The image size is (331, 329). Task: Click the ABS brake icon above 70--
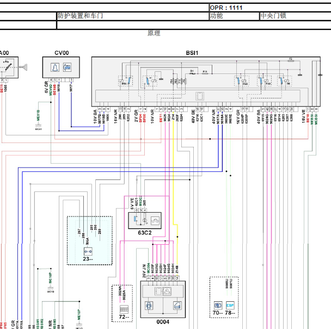(218, 306)
